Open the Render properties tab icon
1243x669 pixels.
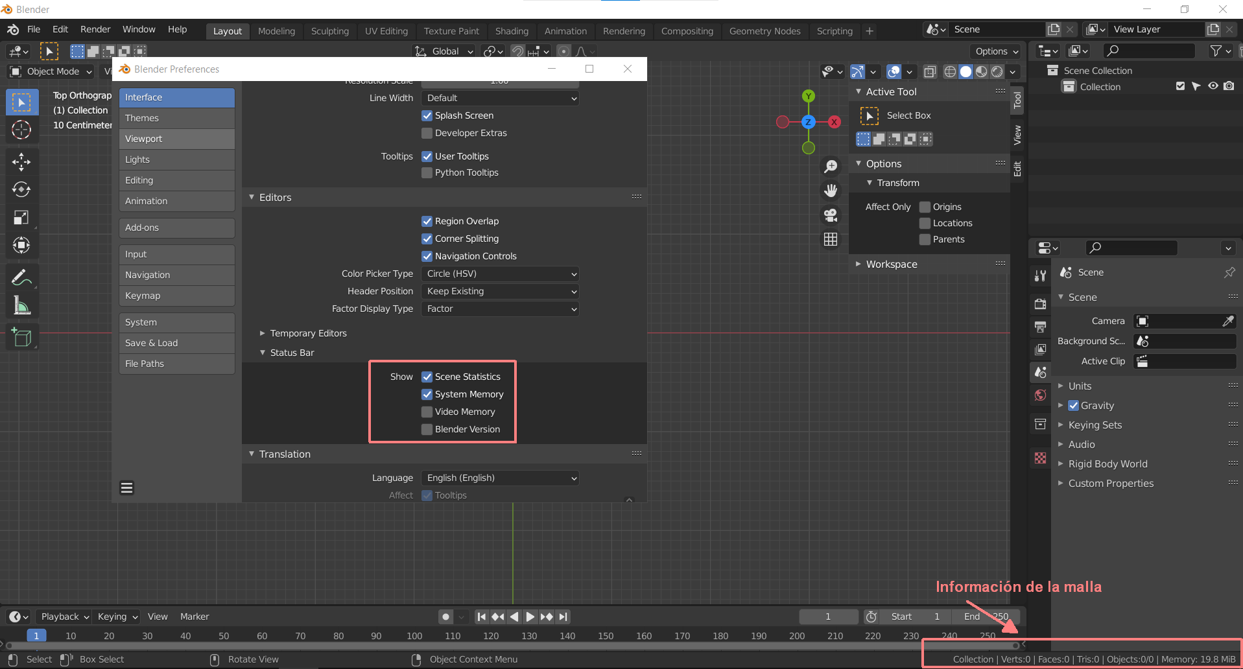pos(1041,304)
